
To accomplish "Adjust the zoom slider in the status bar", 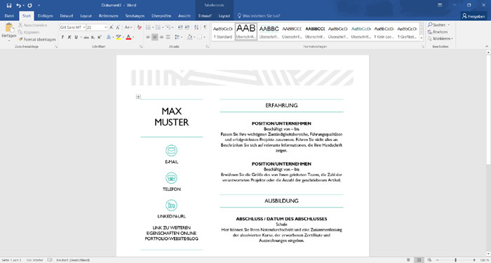I will pos(456,260).
